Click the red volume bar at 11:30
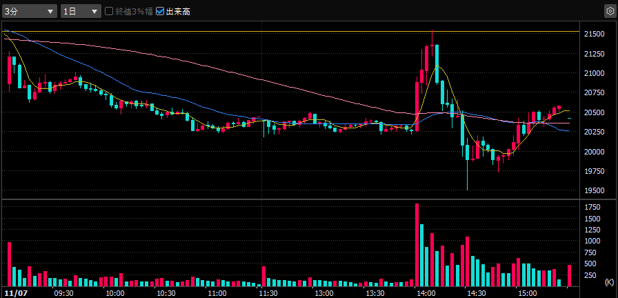Screen dimensions: 618x298 [x=263, y=276]
